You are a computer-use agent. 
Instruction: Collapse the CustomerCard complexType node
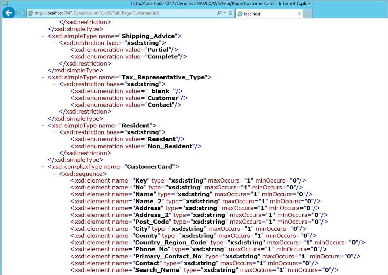[43, 167]
